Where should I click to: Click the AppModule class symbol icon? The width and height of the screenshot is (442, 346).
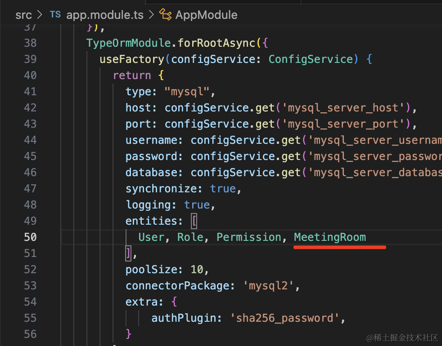(166, 15)
